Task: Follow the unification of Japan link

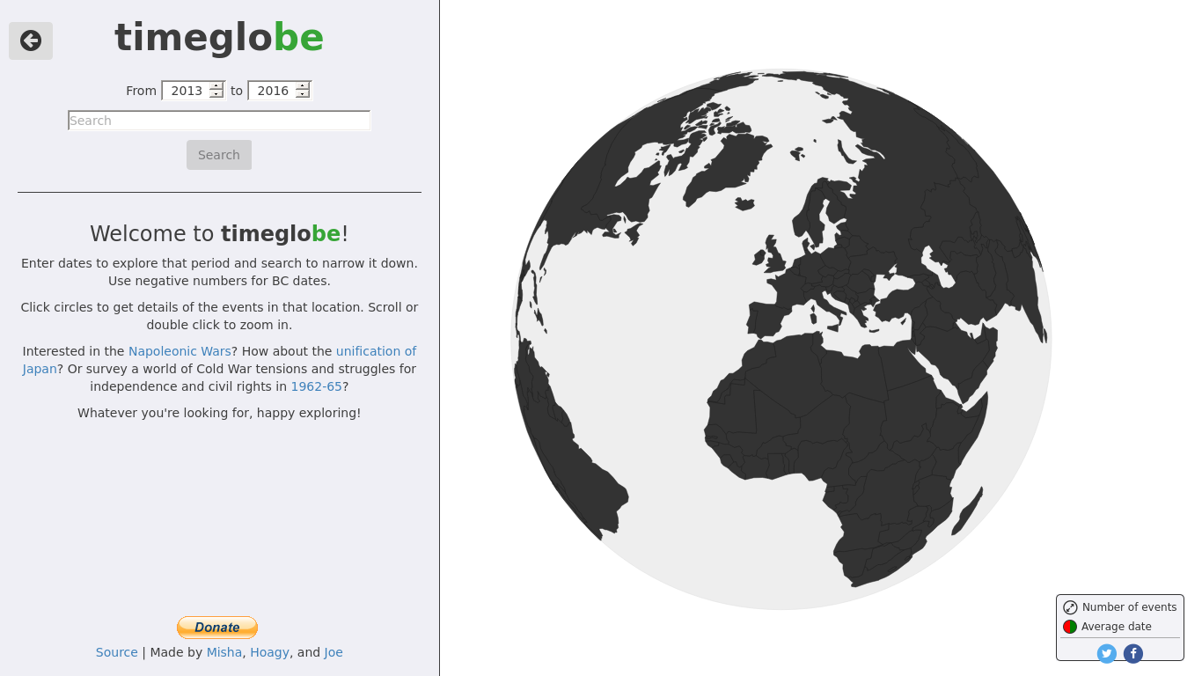Action: 376,351
